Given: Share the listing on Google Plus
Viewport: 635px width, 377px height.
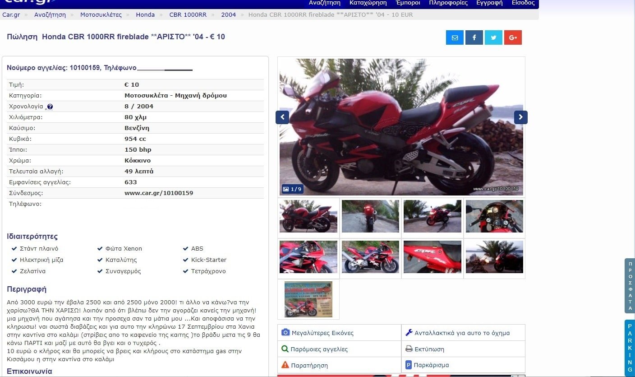Looking at the screenshot, I should [513, 37].
